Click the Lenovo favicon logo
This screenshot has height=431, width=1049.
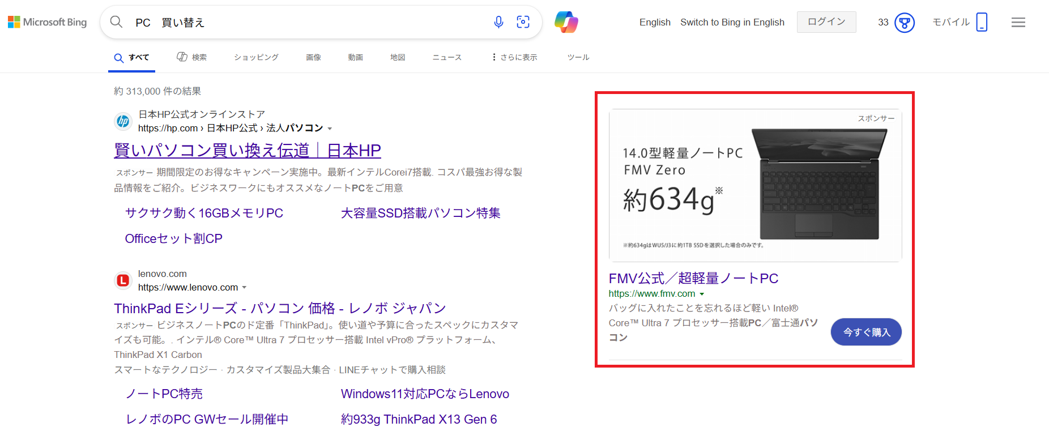(123, 280)
